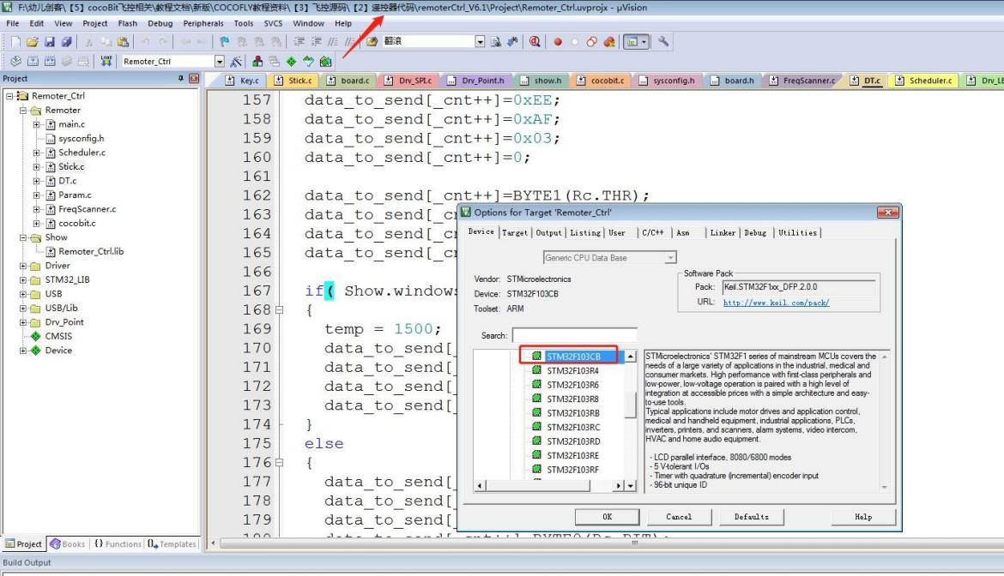Expand the Device component node
1004x576 pixels.
tap(23, 351)
